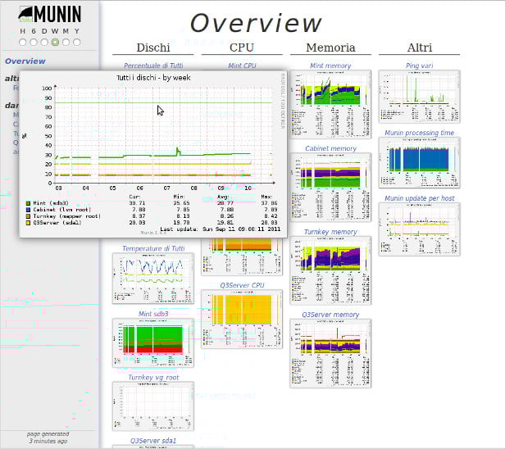This screenshot has width=505, height=449.
Task: Click the Q3Server CPU graph thumbnail
Action: coord(242,319)
